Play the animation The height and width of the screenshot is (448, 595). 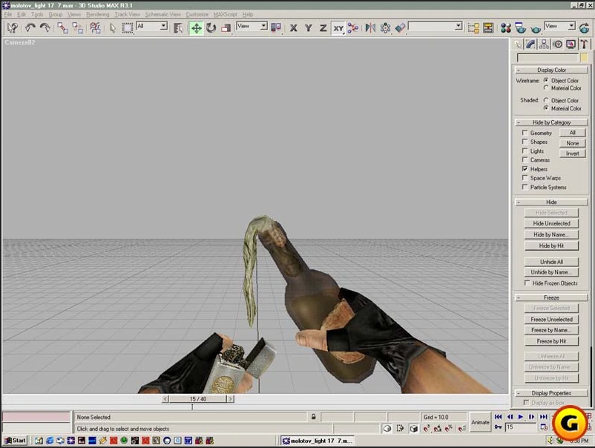pos(521,417)
